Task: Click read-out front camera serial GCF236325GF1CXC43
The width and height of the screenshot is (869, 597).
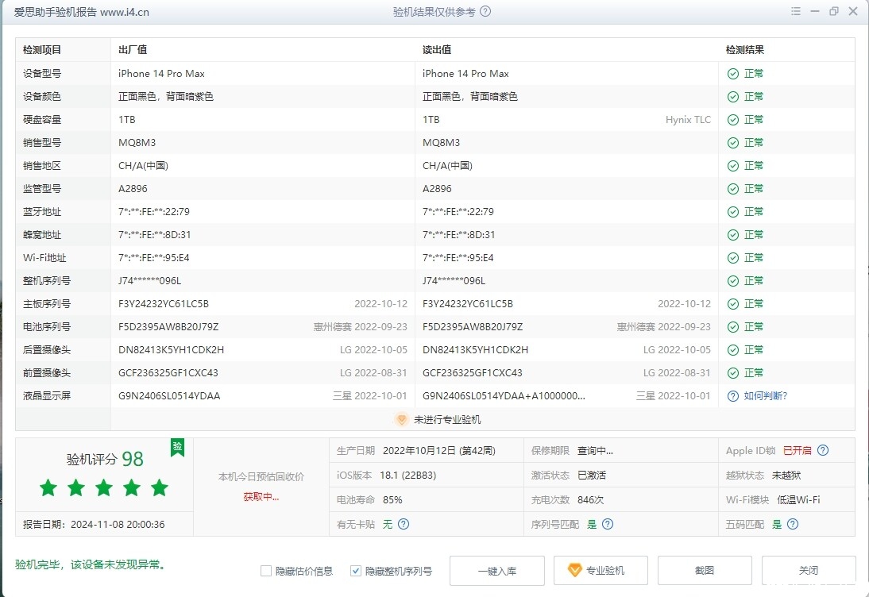Action: 472,373
